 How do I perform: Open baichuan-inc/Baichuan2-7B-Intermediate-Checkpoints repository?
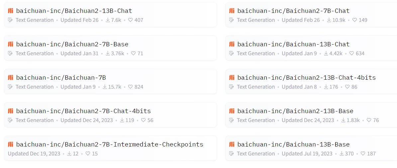[110, 145]
